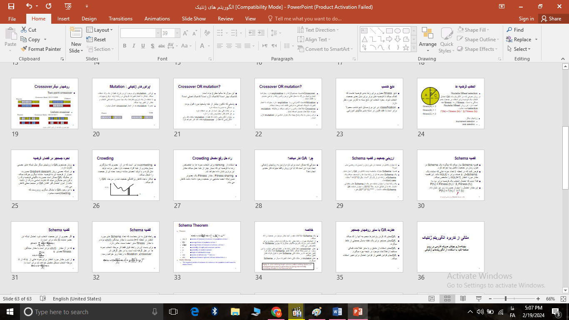Click the Find magnifier icon
Image resolution: width=569 pixels, height=320 pixels.
pyautogui.click(x=509, y=30)
